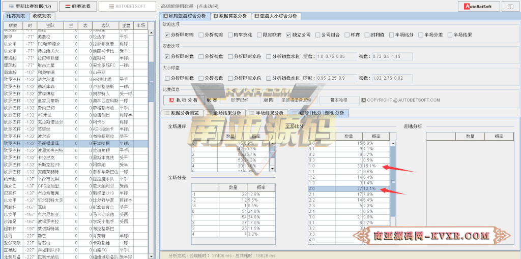
Task: Open the 高级版使用教程 点击访问 link
Action: point(190,6)
